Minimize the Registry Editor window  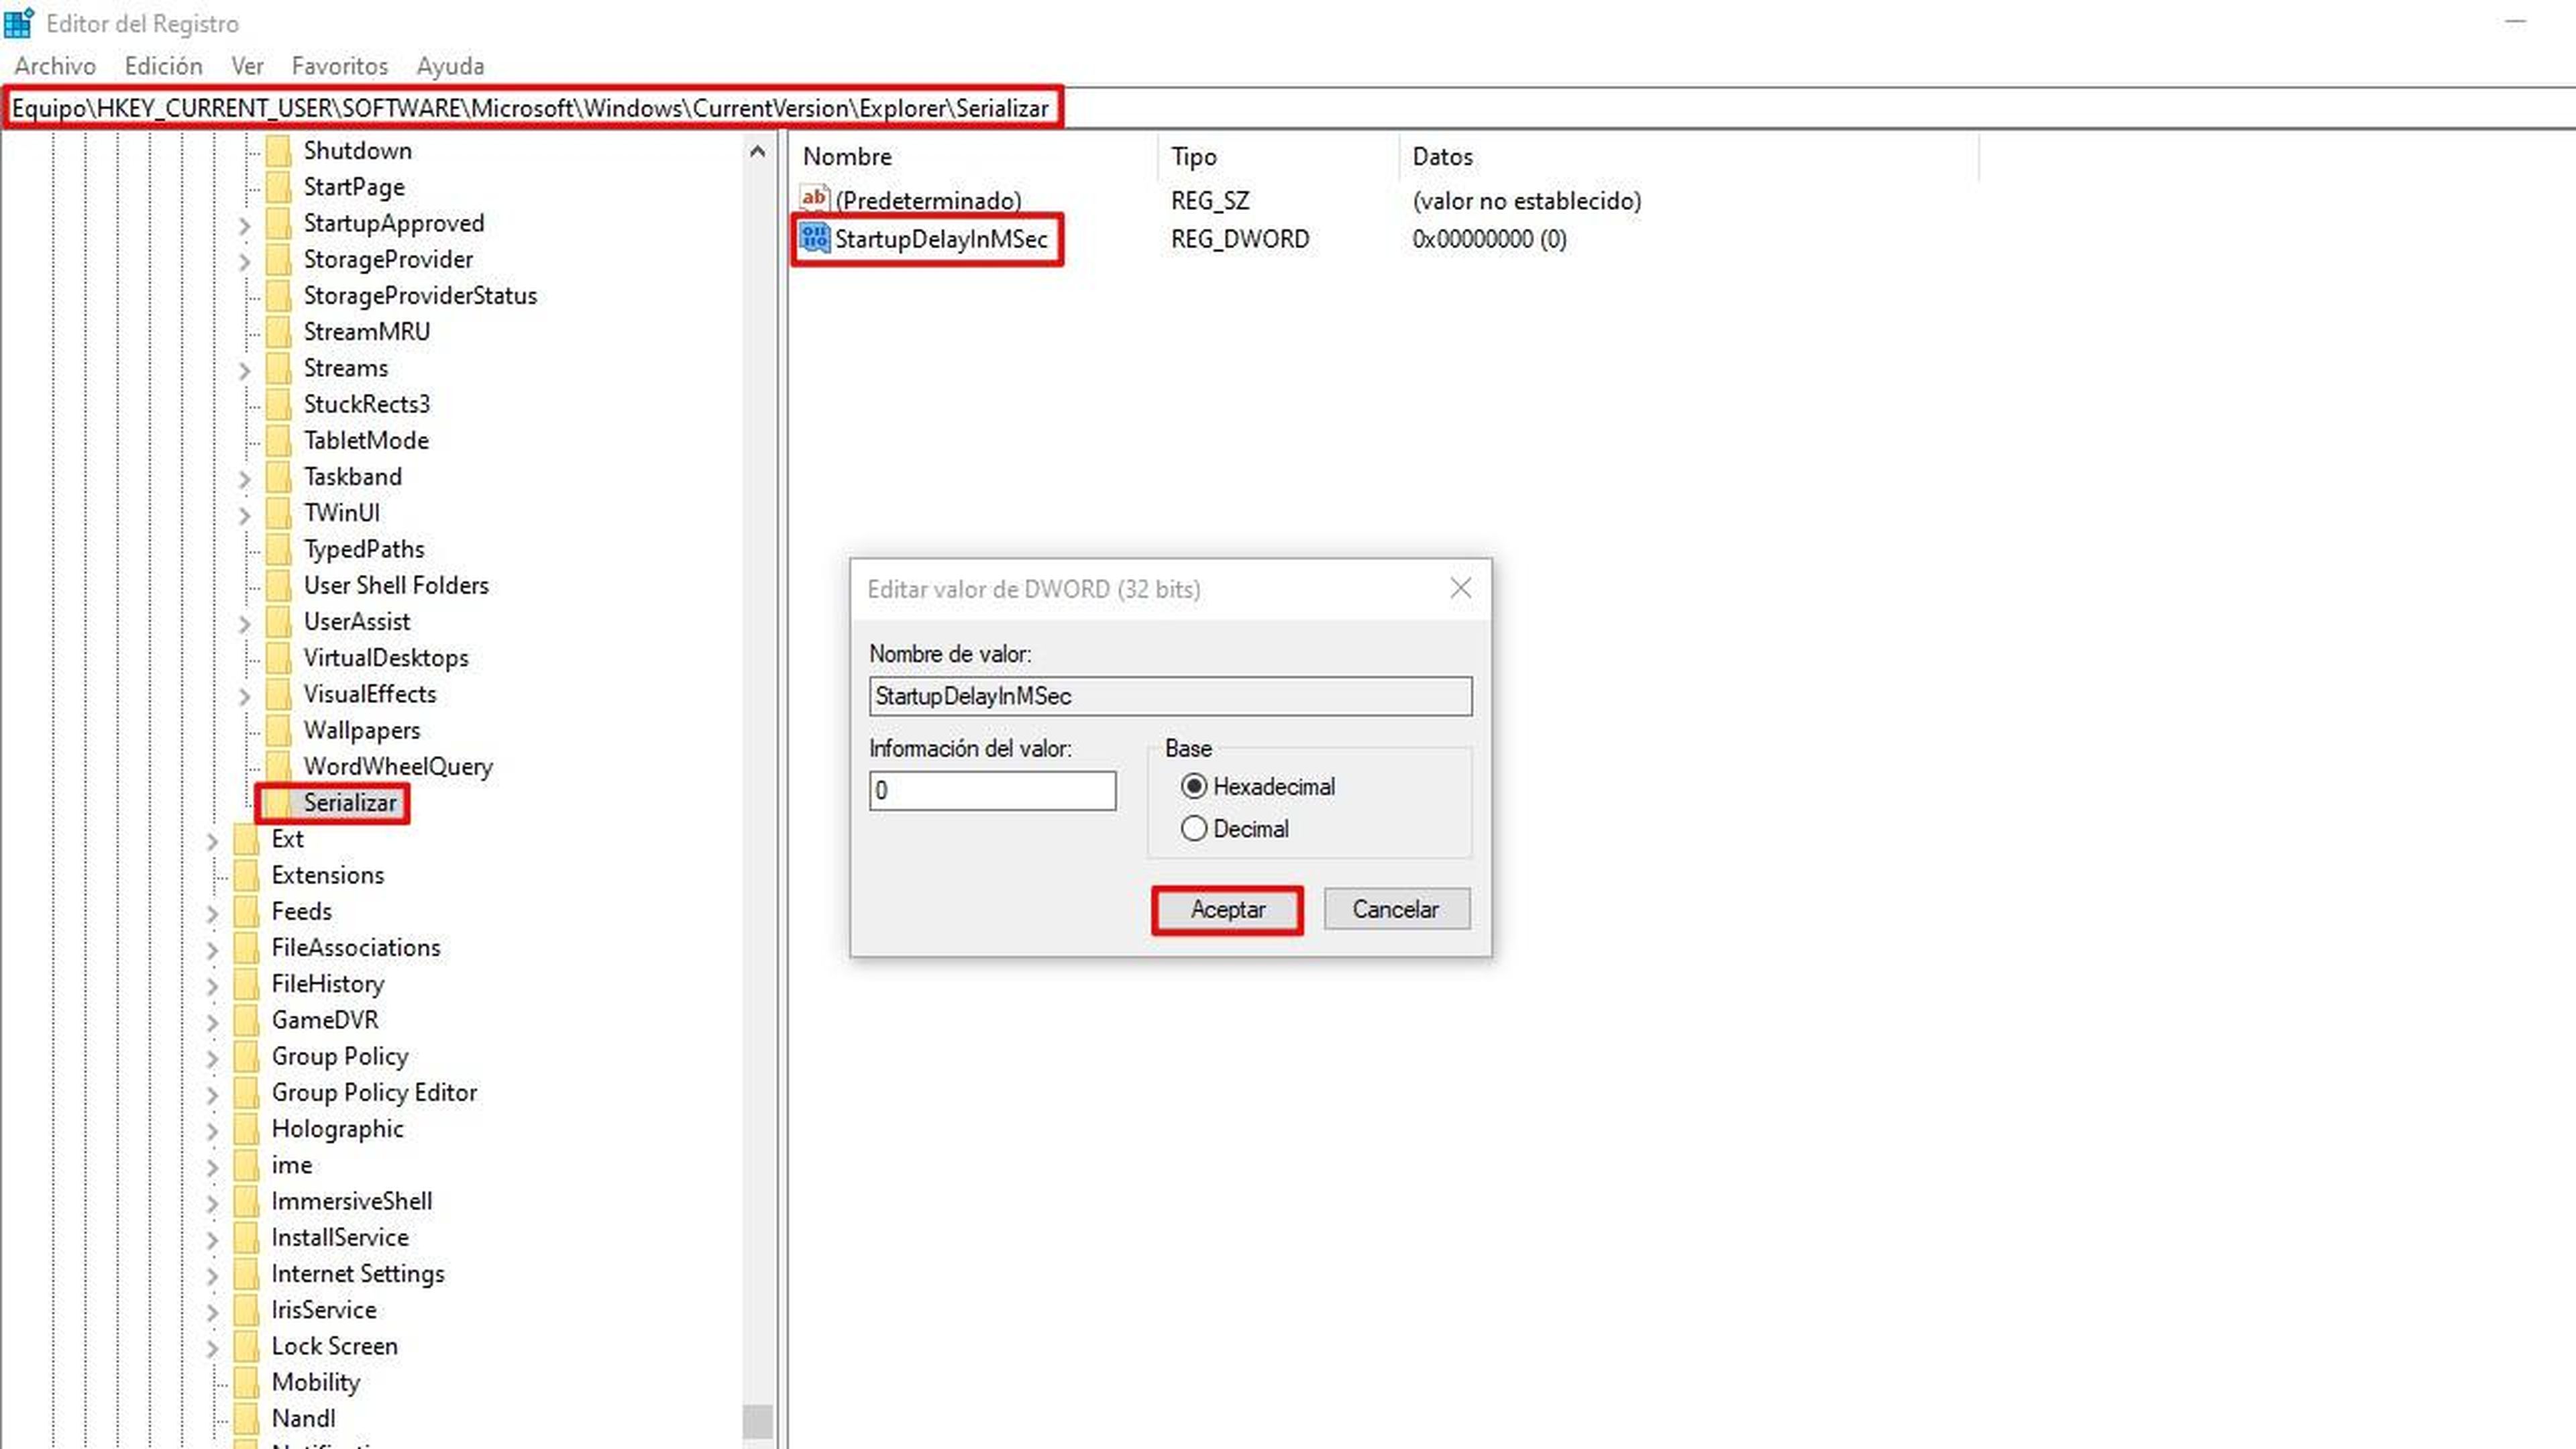click(2516, 22)
